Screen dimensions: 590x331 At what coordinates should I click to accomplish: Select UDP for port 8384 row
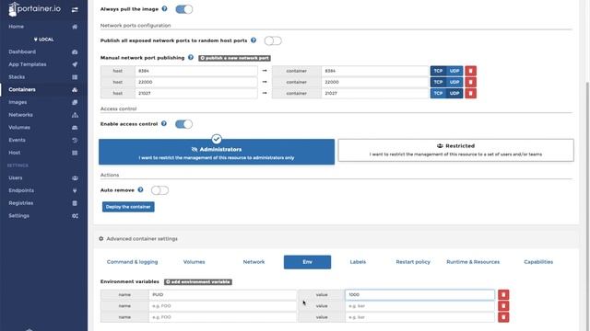[x=454, y=71]
